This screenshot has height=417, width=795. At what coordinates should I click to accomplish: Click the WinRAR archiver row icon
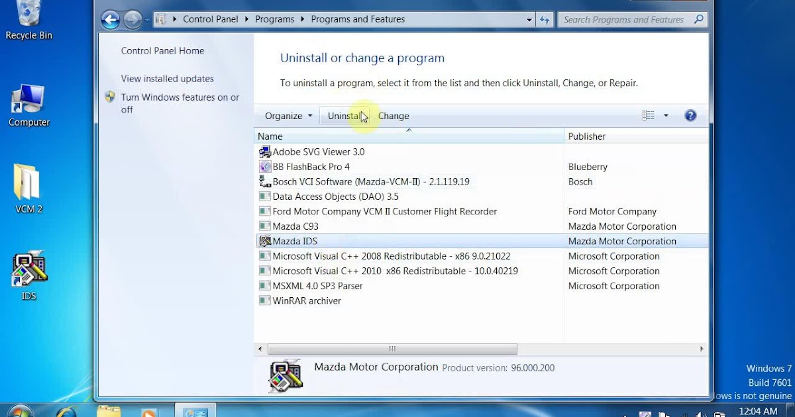[x=264, y=301]
